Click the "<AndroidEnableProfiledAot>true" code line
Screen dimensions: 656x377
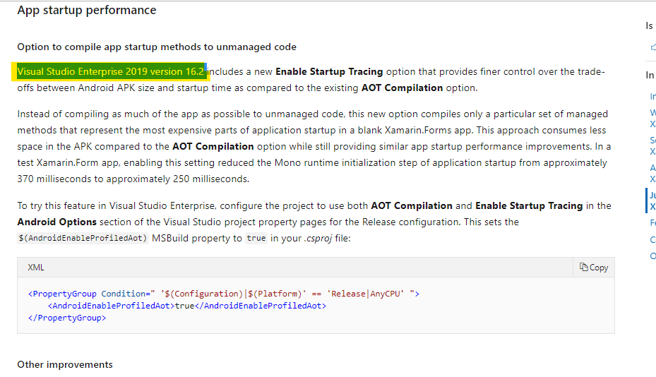point(187,306)
